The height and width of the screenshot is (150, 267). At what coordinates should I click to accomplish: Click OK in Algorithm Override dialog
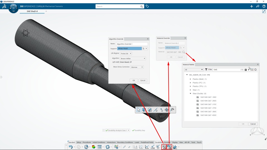coord(134,81)
